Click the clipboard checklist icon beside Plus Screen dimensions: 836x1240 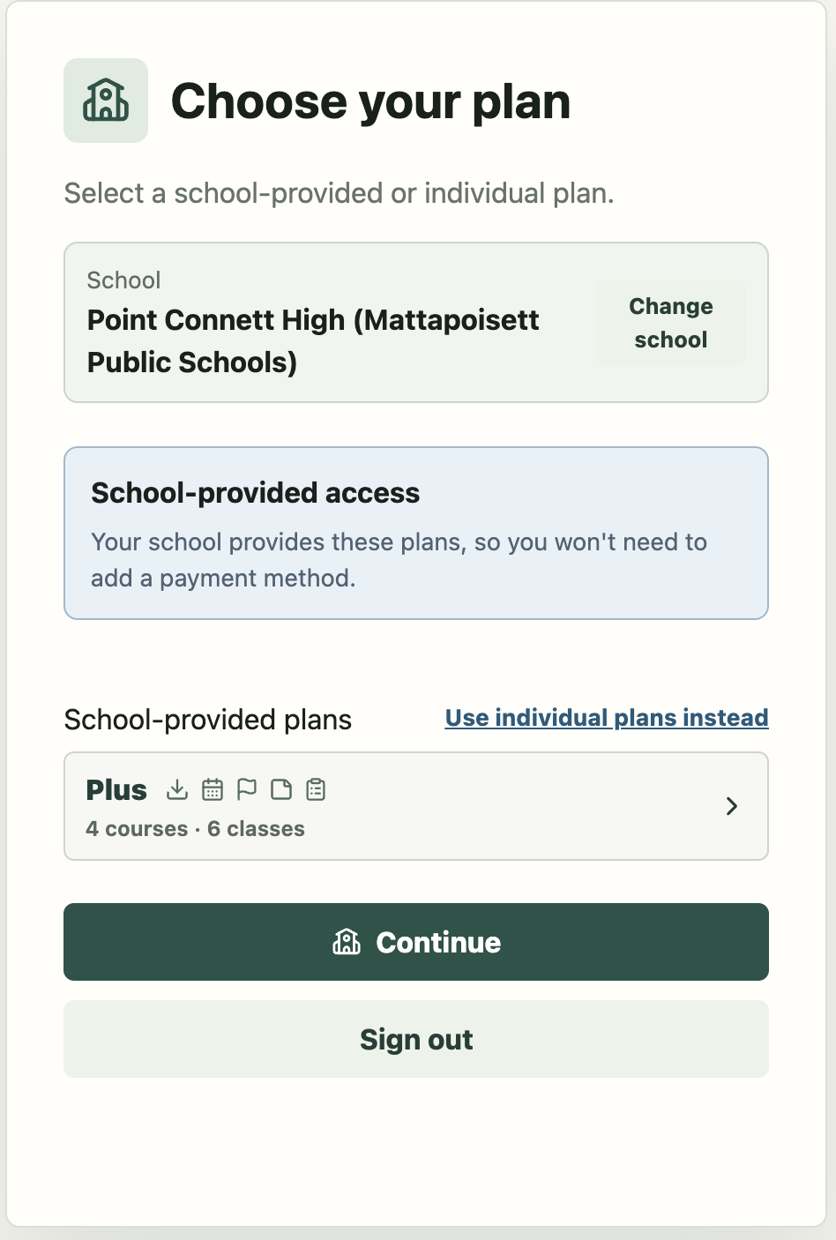(316, 789)
